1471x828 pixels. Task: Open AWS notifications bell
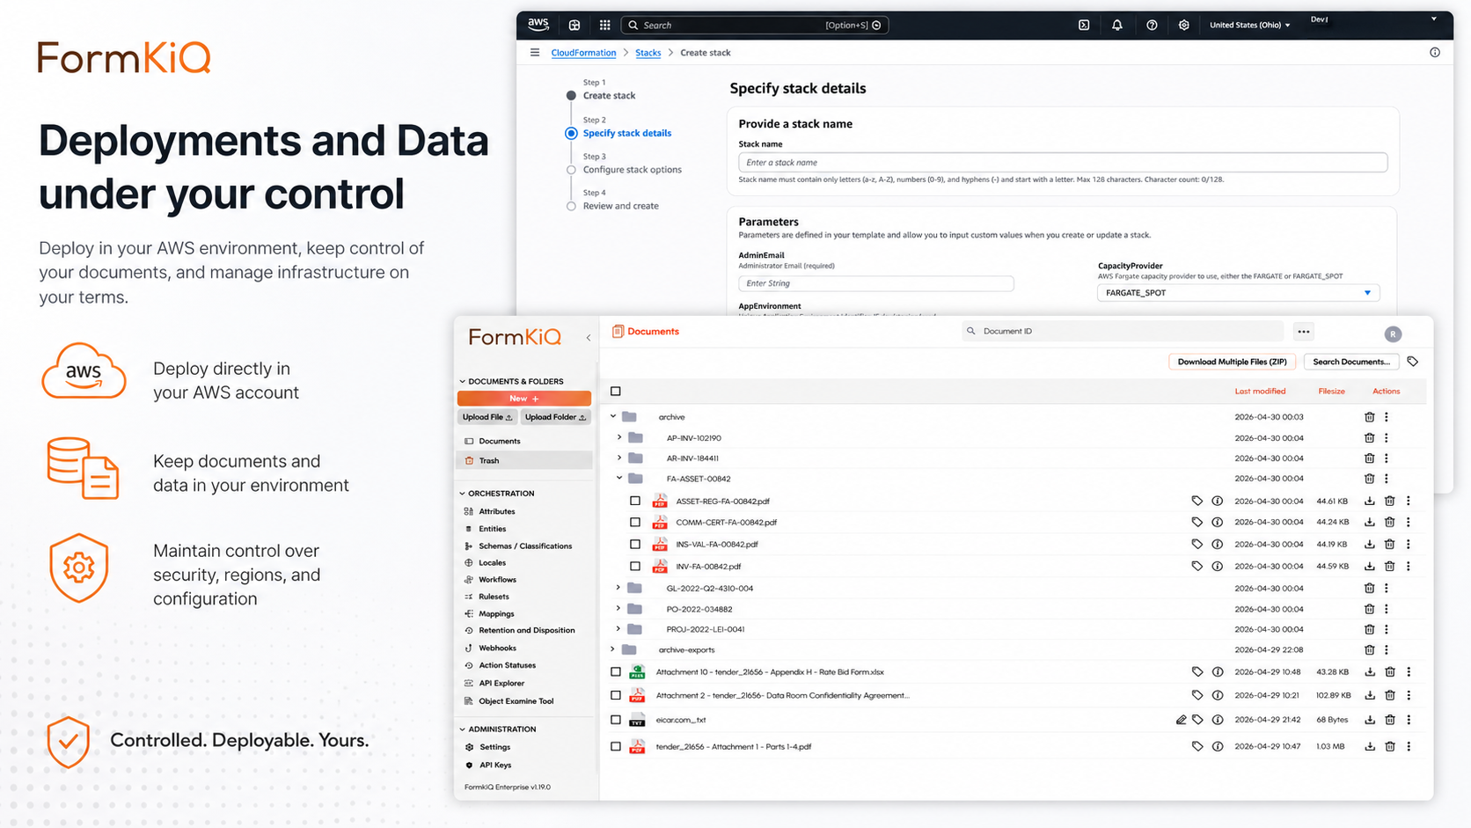tap(1117, 26)
